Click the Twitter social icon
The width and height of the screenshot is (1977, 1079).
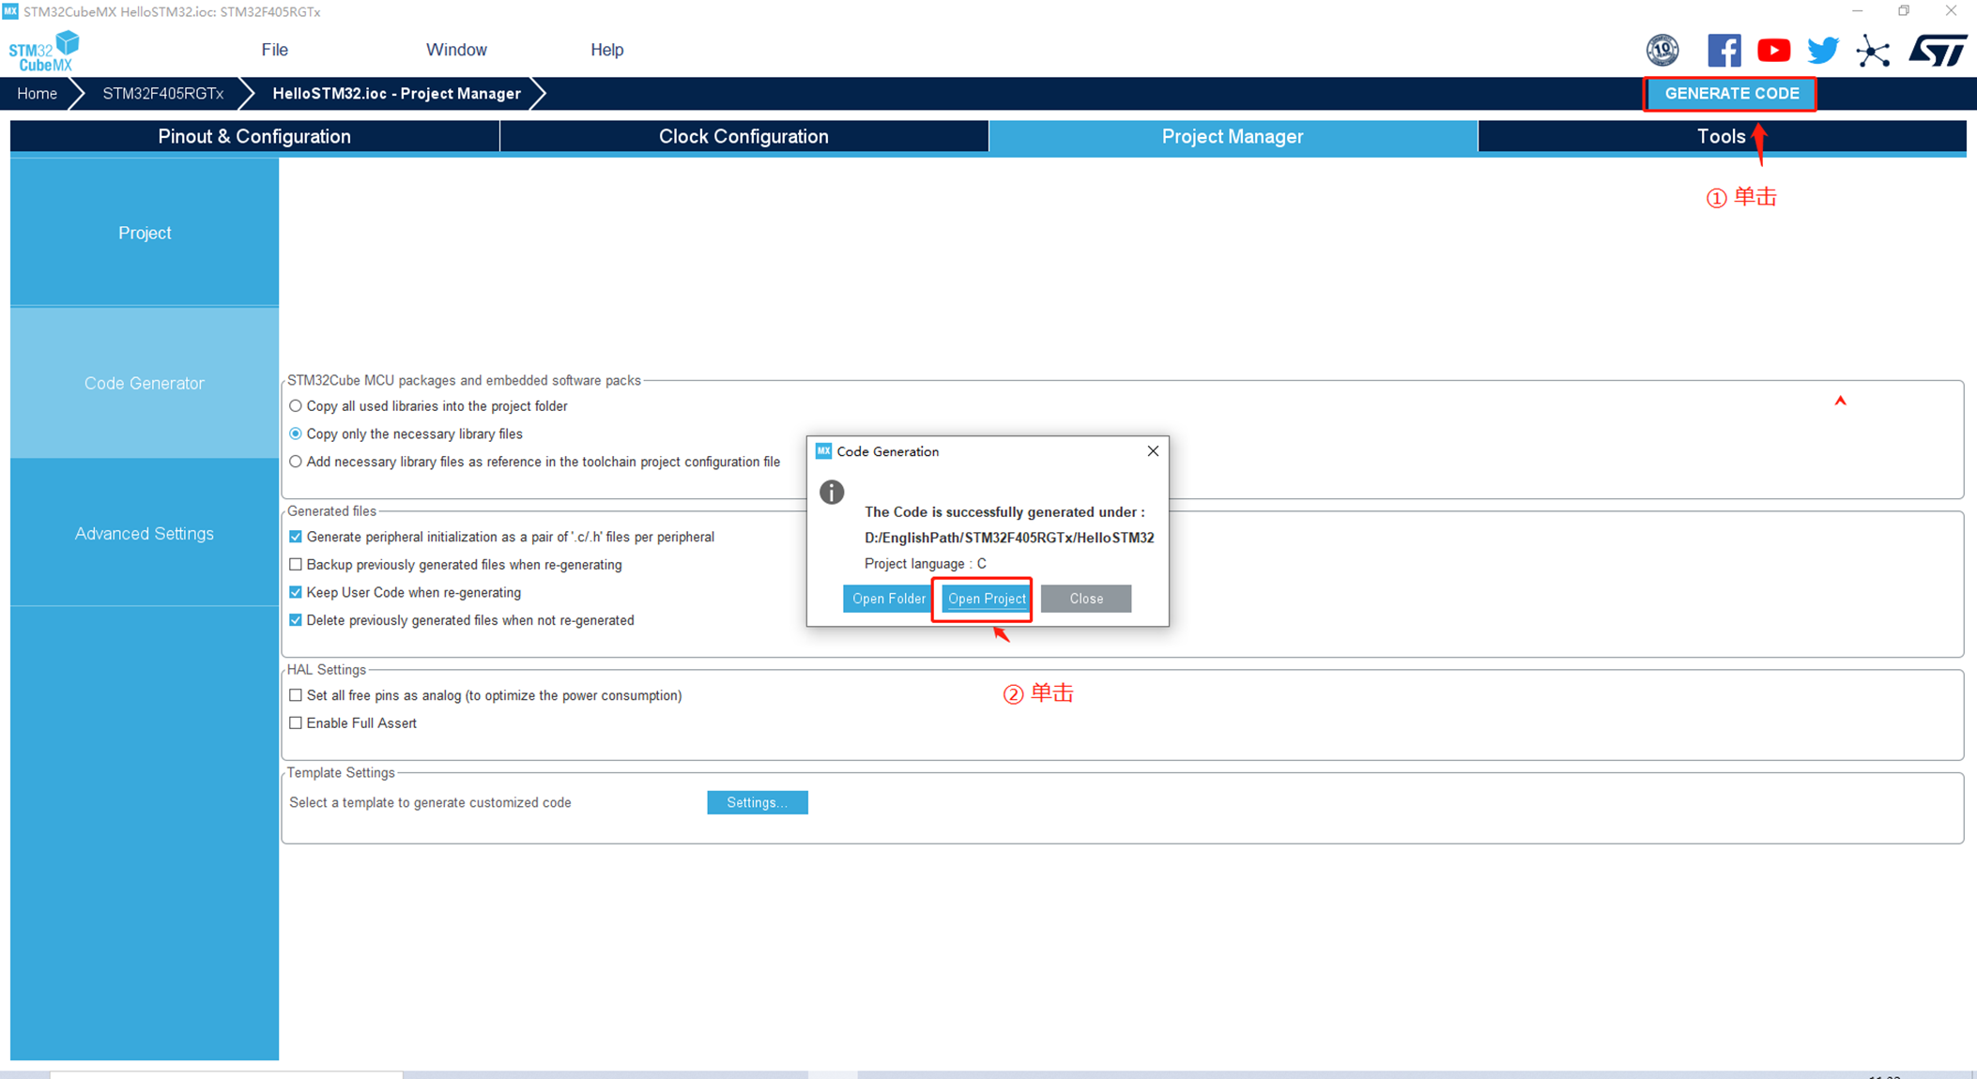pos(1824,49)
